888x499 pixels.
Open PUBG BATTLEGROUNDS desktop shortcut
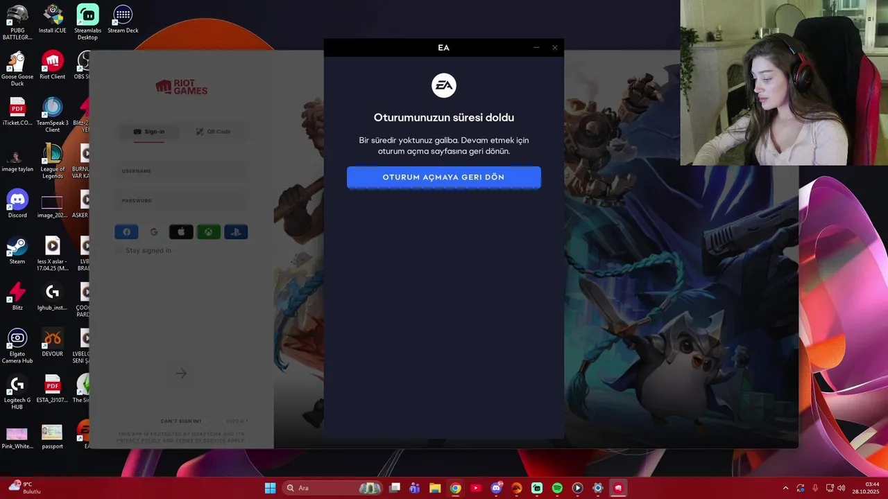[17, 23]
